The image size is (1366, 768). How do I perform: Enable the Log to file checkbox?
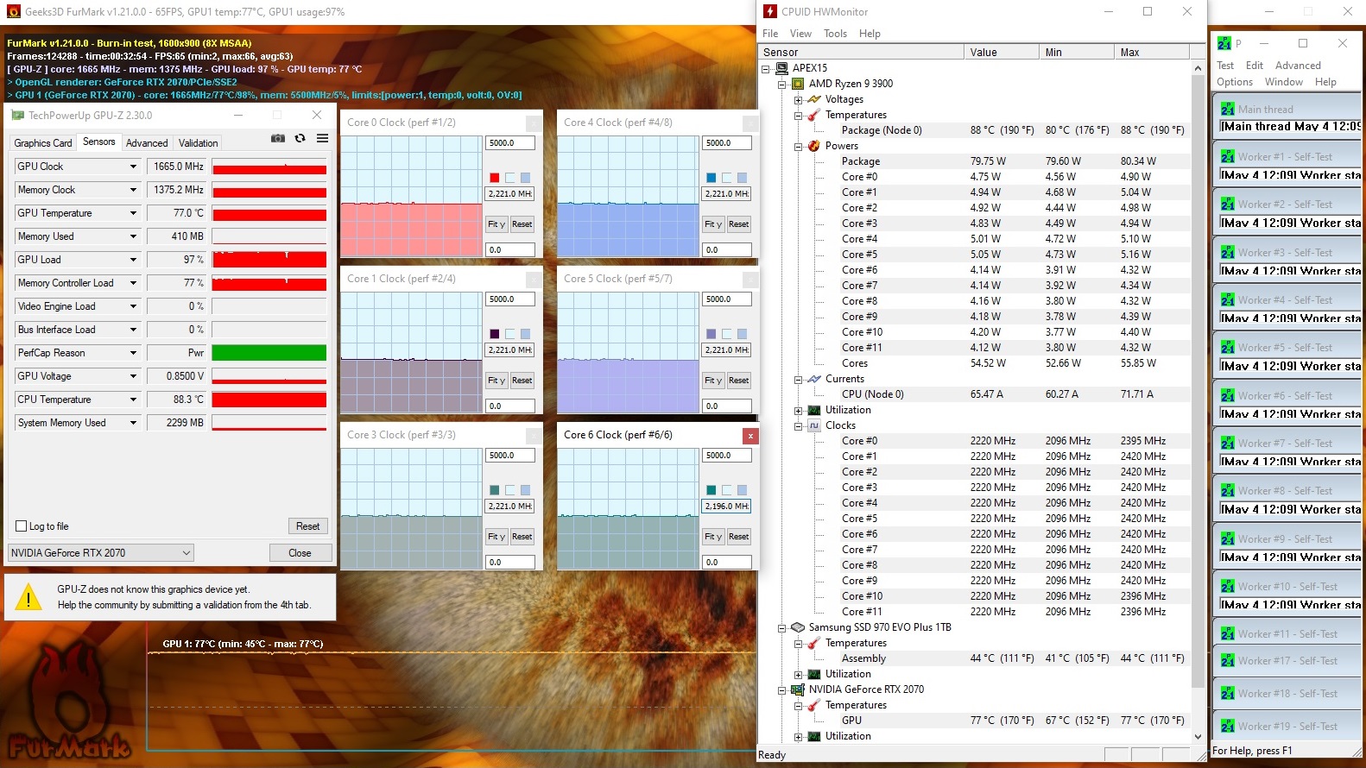pos(22,526)
